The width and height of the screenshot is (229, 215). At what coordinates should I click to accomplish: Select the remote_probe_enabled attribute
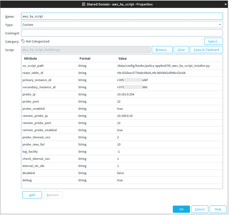[x=122, y=130]
